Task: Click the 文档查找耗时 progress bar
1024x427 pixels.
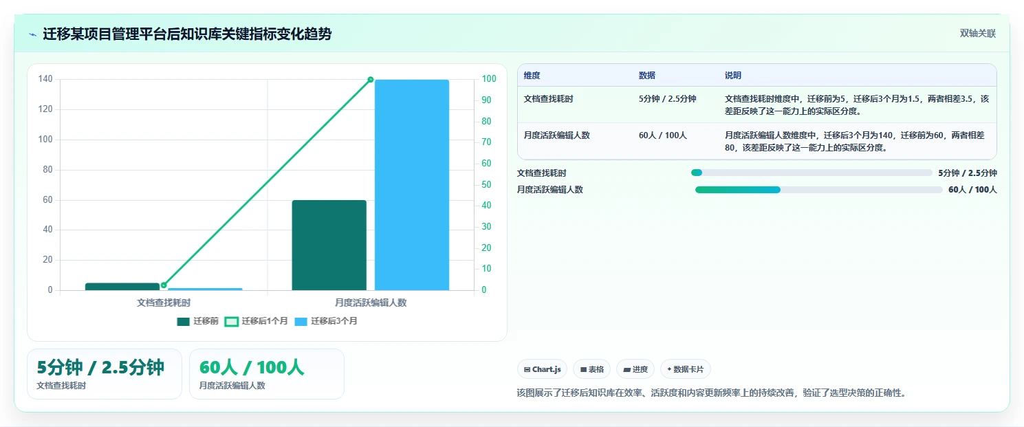Action: 811,173
